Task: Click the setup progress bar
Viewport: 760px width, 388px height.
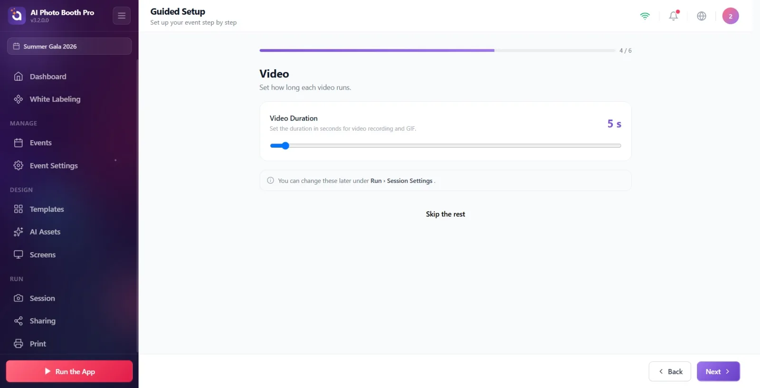Action: [437, 50]
